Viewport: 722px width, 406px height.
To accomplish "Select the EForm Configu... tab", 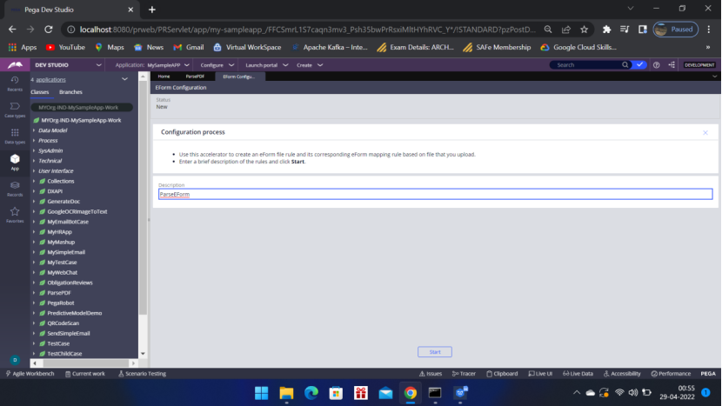I will pyautogui.click(x=238, y=77).
